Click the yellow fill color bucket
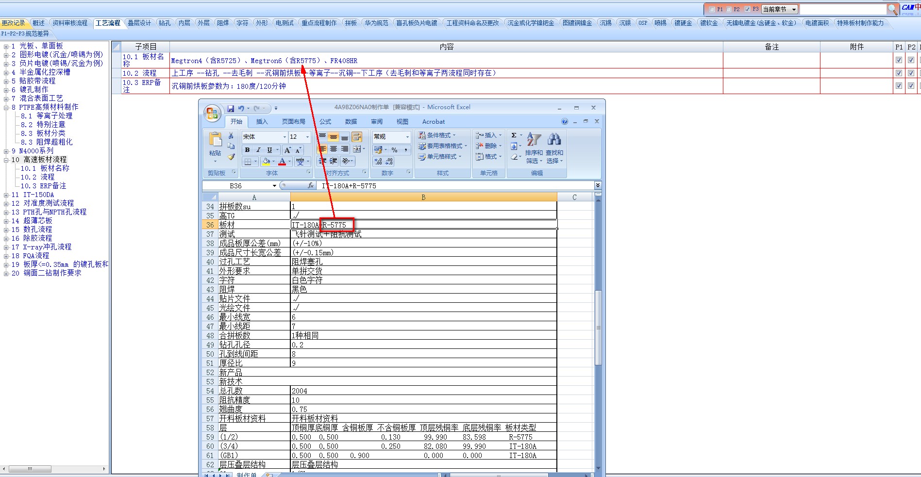The image size is (921, 477). pos(266,162)
